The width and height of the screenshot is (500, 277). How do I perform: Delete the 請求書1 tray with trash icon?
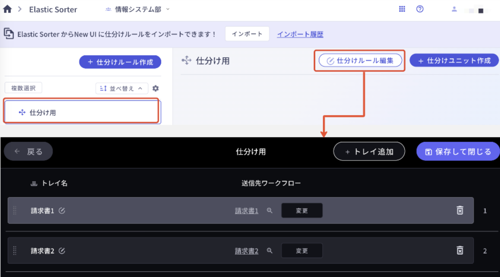point(460,210)
